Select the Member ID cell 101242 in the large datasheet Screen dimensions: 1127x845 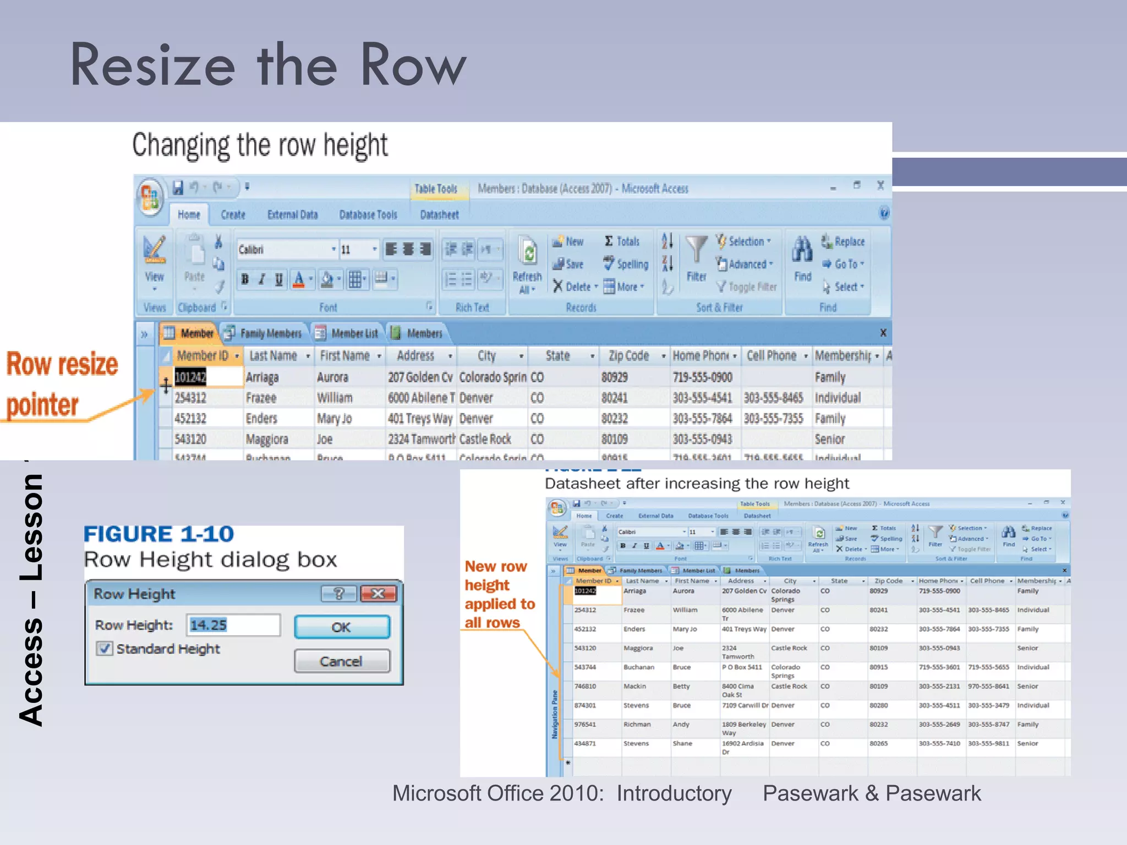(208, 377)
